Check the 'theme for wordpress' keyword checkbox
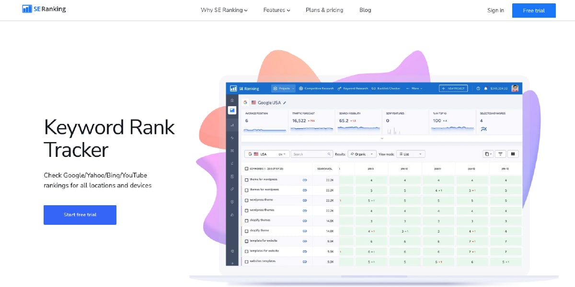Viewport: 575px width, 287px height. [x=247, y=180]
